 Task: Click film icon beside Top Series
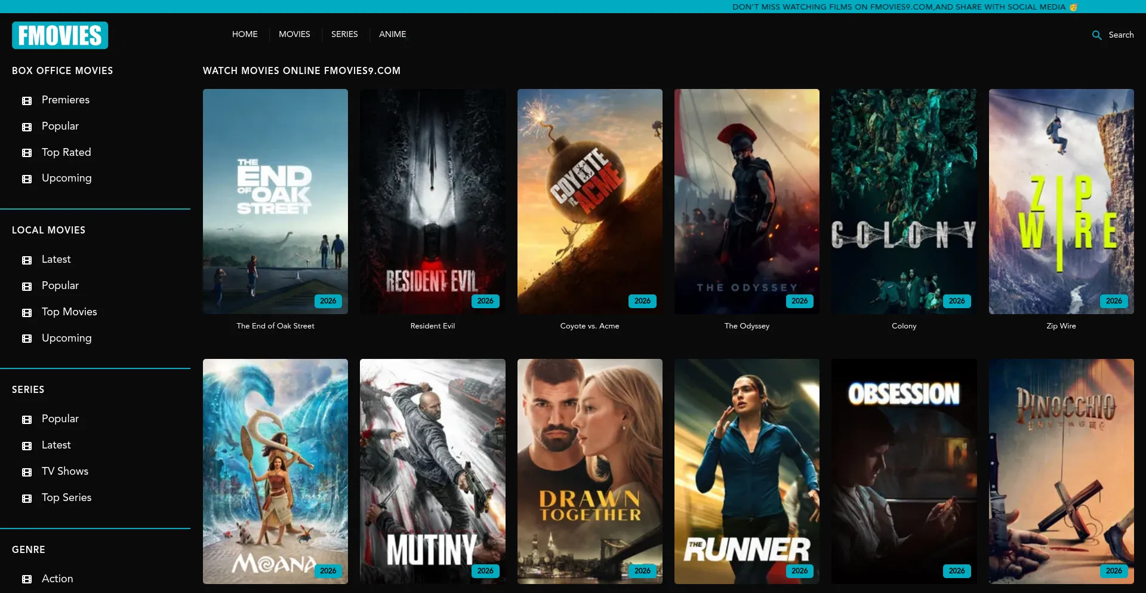[x=27, y=499]
